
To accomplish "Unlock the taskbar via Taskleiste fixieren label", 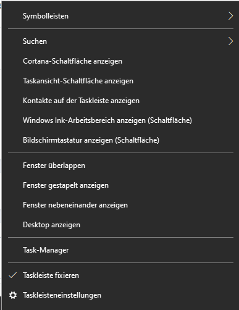I will 51,275.
